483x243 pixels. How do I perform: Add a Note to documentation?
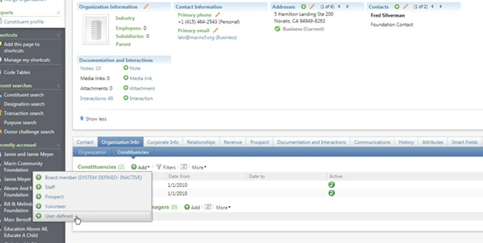[x=132, y=68]
